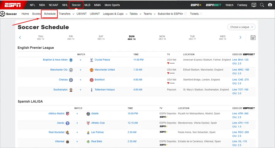
Task: Click the Real Betis crest
Action: point(88,142)
